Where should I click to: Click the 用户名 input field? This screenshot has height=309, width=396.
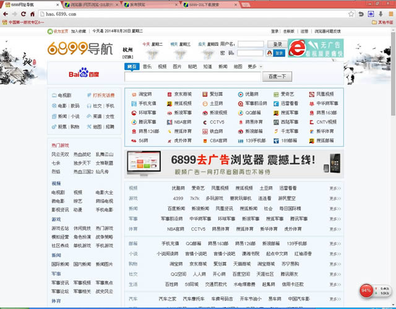(251, 44)
